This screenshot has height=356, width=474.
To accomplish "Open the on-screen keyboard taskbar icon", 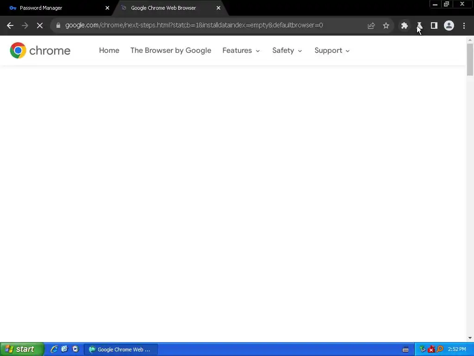I will pyautogui.click(x=405, y=350).
